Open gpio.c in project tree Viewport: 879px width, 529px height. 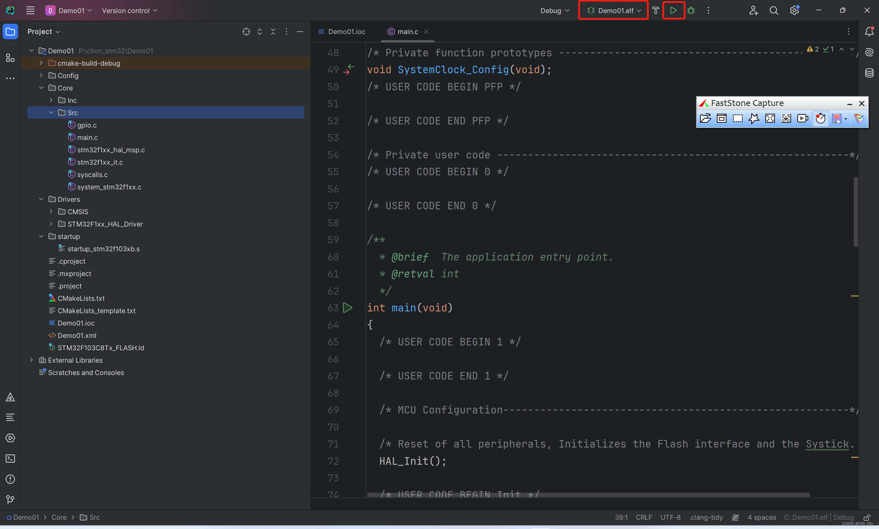point(87,125)
